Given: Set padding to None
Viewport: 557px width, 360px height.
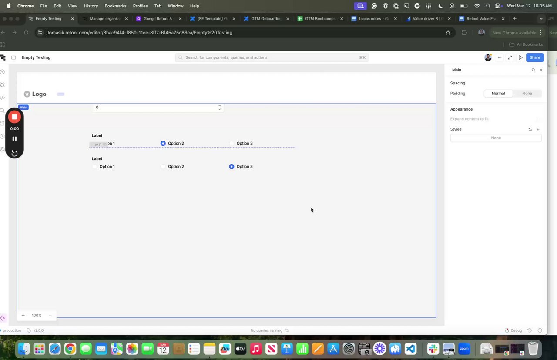Looking at the screenshot, I should [527, 94].
